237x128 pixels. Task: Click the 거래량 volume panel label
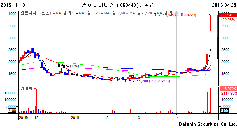(x=26, y=88)
